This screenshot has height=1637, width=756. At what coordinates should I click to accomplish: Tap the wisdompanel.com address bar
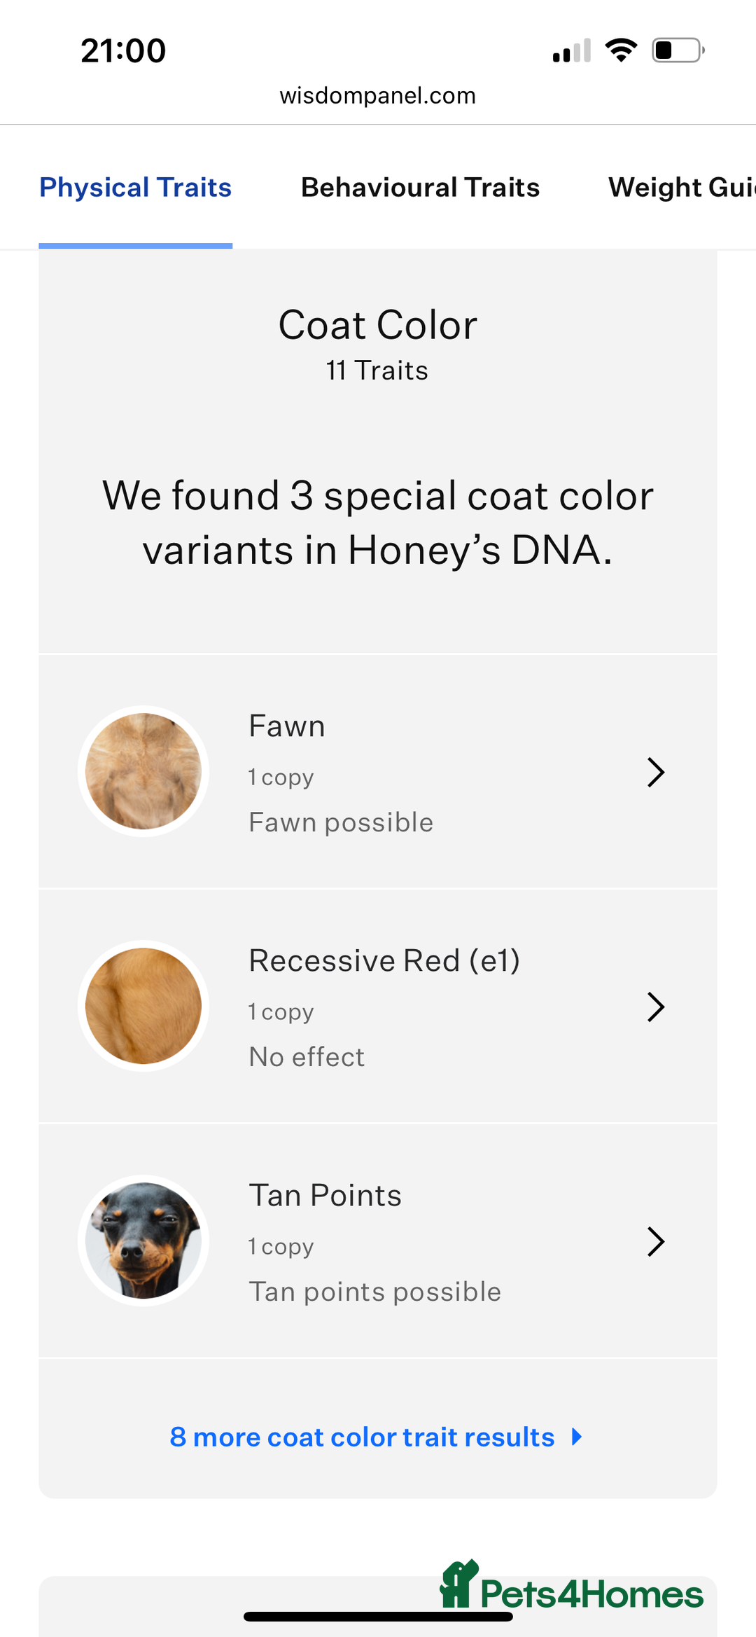click(378, 95)
